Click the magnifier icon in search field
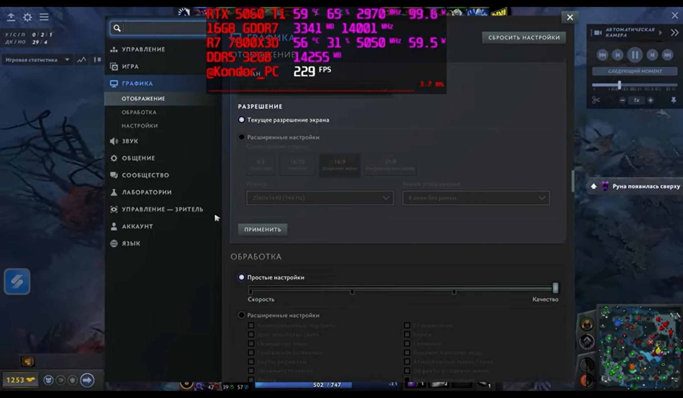The image size is (683, 398). [117, 28]
